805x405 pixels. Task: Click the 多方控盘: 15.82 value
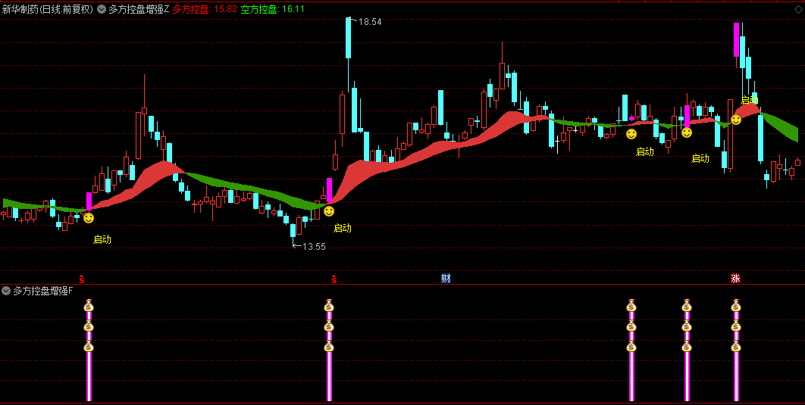pyautogui.click(x=205, y=9)
